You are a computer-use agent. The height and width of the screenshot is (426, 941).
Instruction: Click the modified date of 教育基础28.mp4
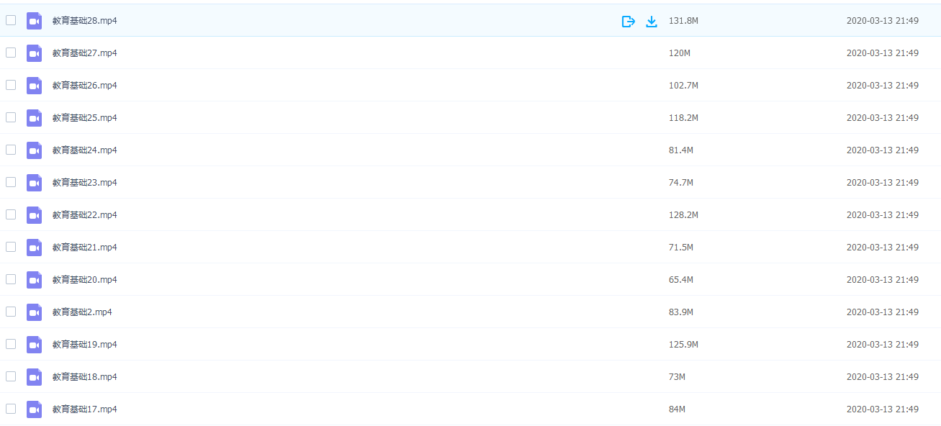pos(883,21)
